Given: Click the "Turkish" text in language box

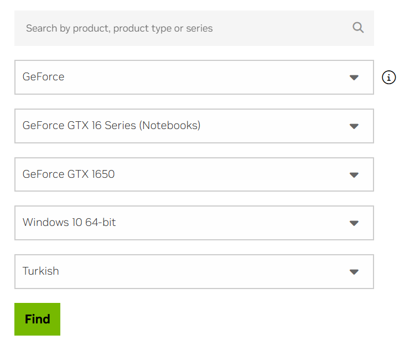Looking at the screenshot, I should [40, 271].
